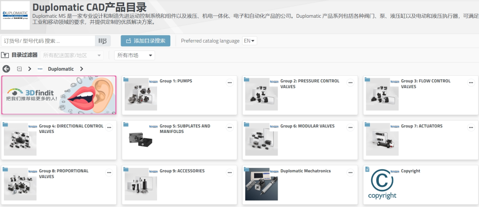The image size is (479, 207).
Task: Click folder icon on Group 1: PUMPS card
Action: coord(126,79)
